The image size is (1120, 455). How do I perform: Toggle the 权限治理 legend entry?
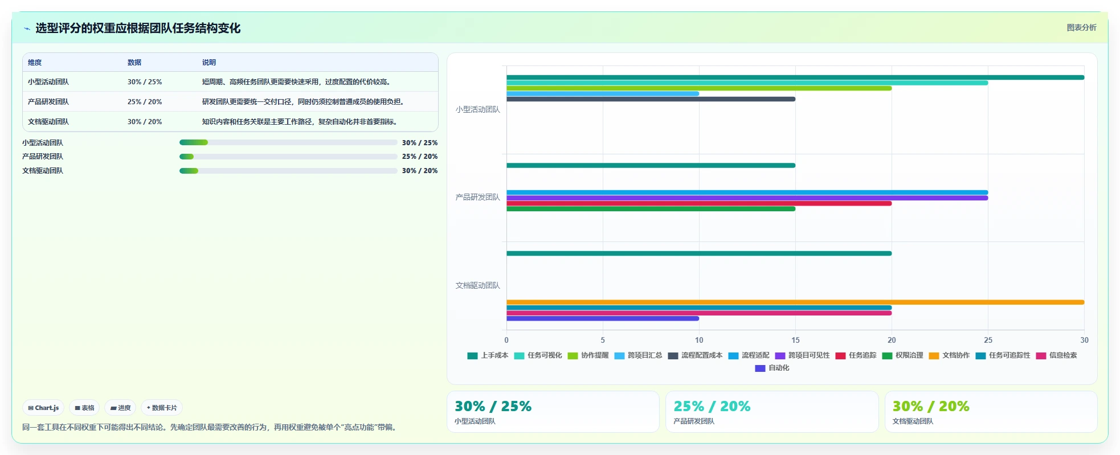coord(902,355)
